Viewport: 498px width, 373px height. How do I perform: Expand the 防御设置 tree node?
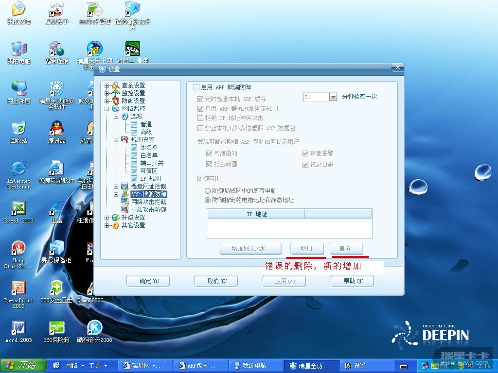[107, 101]
